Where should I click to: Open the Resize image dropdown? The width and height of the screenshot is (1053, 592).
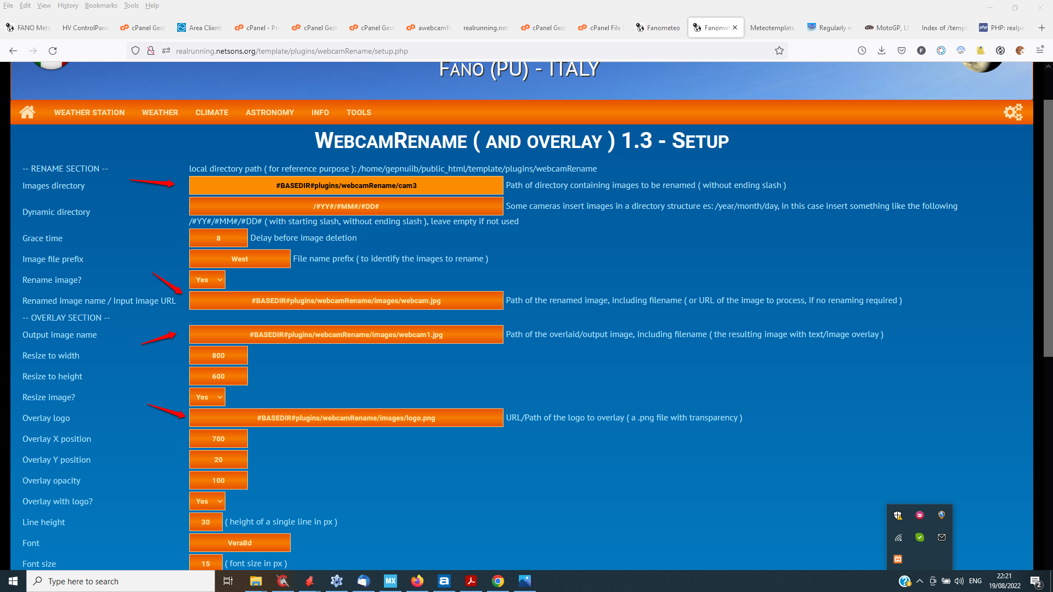[207, 397]
